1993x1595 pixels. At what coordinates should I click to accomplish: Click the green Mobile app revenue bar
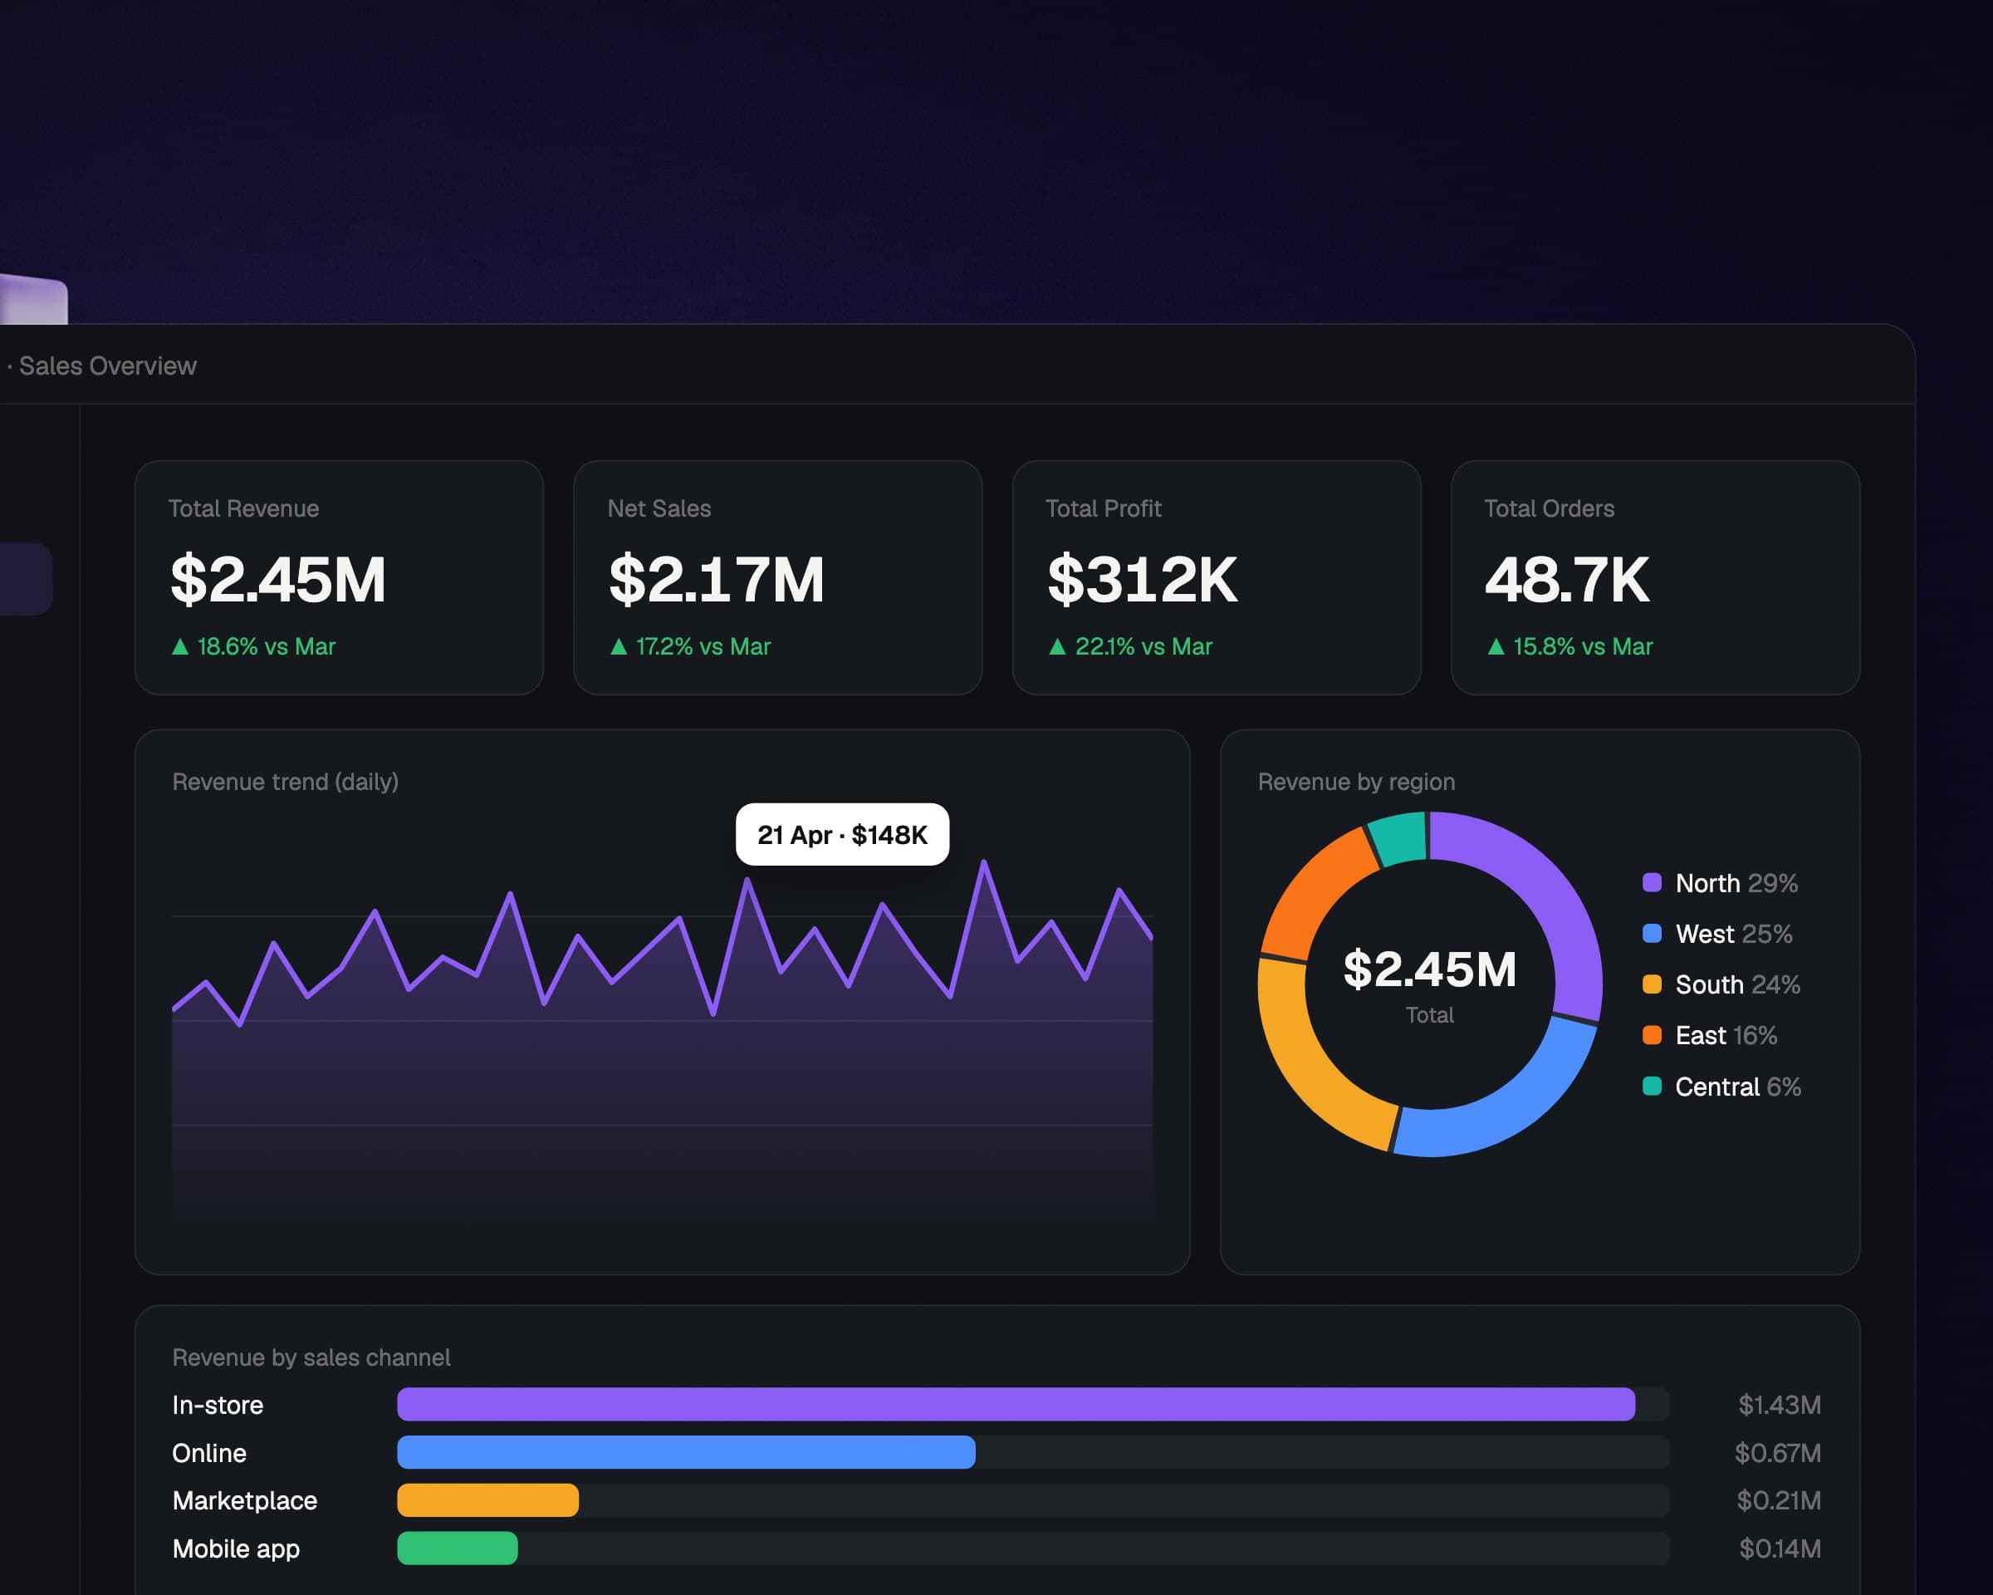(x=458, y=1548)
